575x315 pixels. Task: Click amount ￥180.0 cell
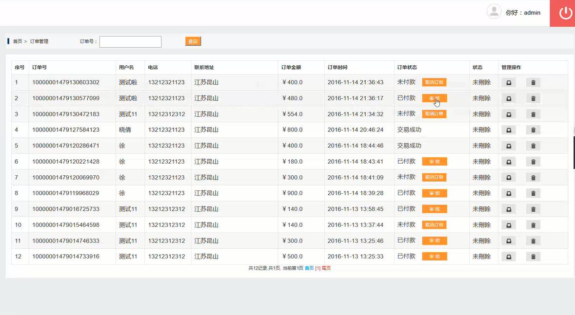click(x=292, y=162)
